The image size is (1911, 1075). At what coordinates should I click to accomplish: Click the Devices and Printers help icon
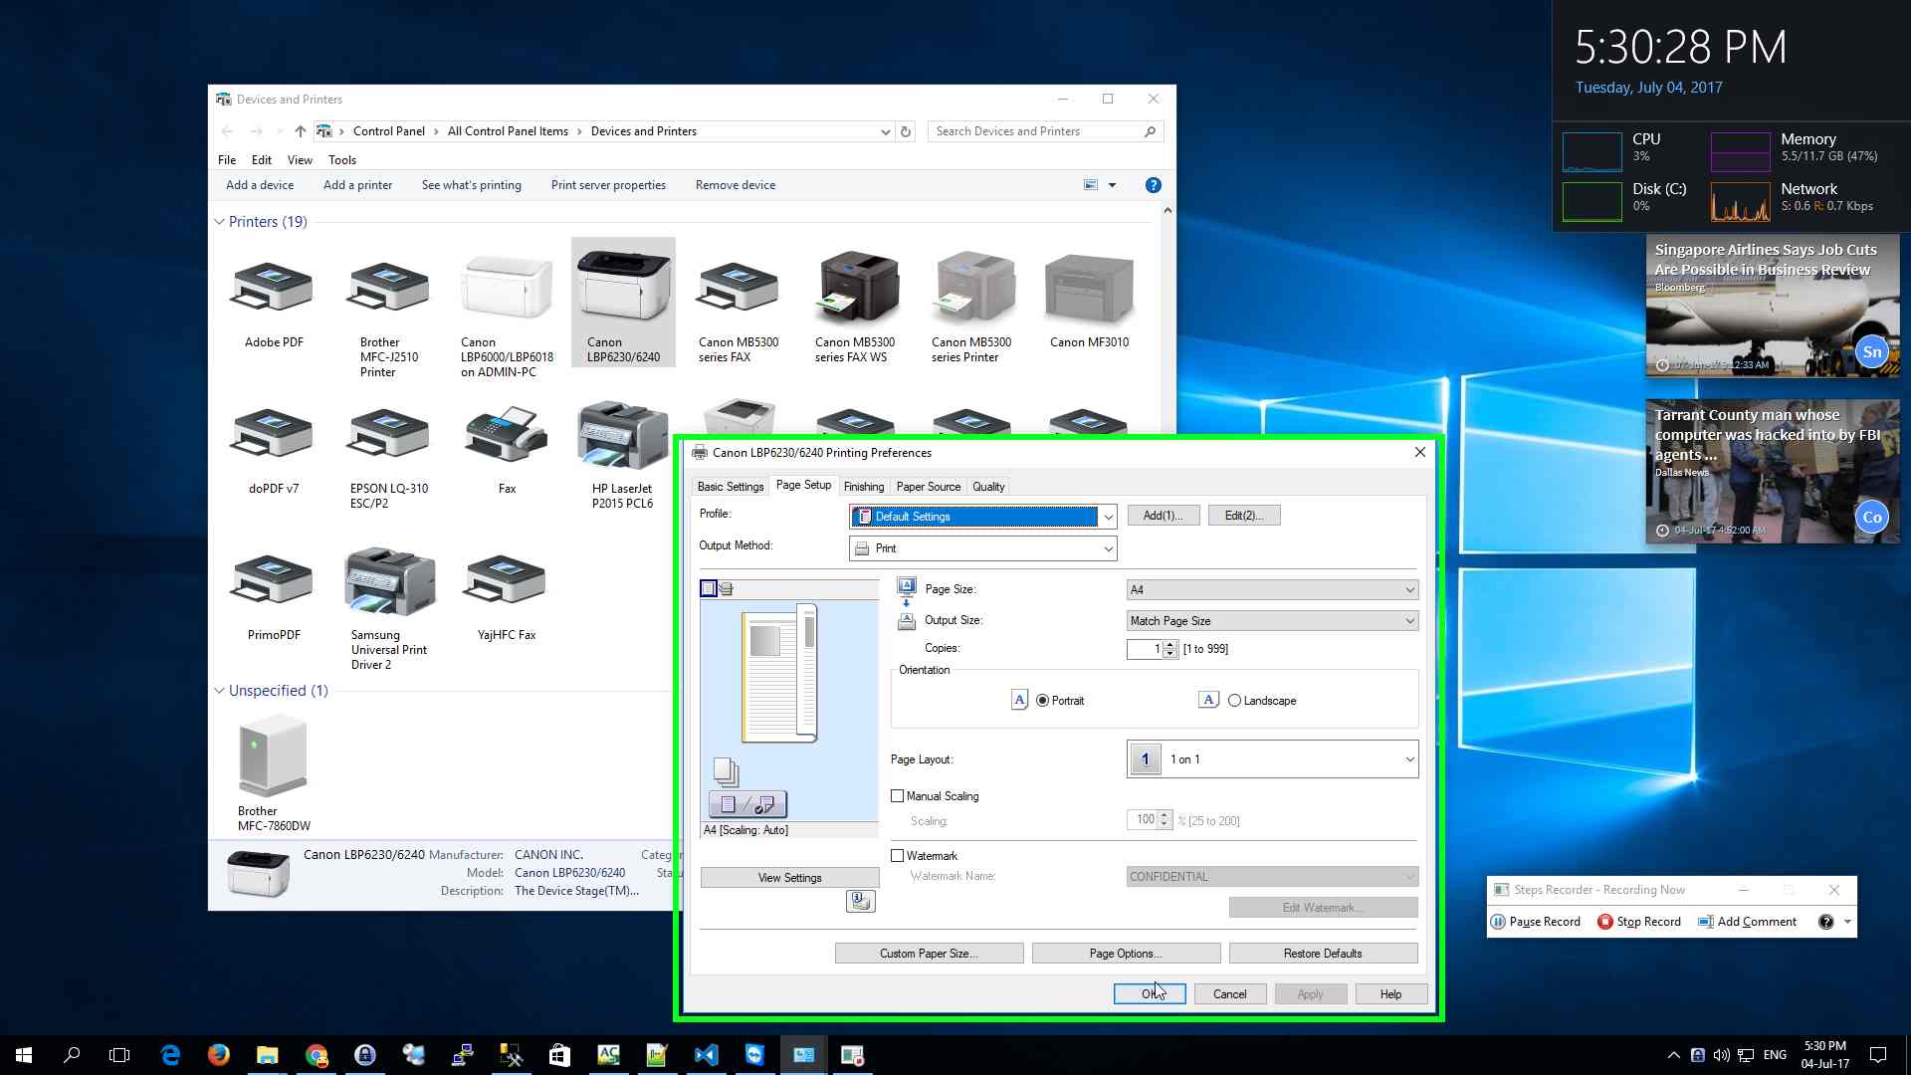coord(1153,185)
